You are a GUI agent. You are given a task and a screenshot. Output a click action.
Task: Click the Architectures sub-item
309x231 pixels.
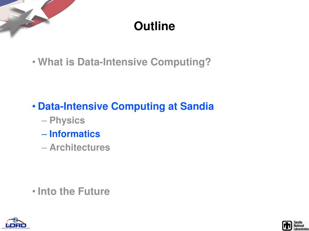pos(80,147)
